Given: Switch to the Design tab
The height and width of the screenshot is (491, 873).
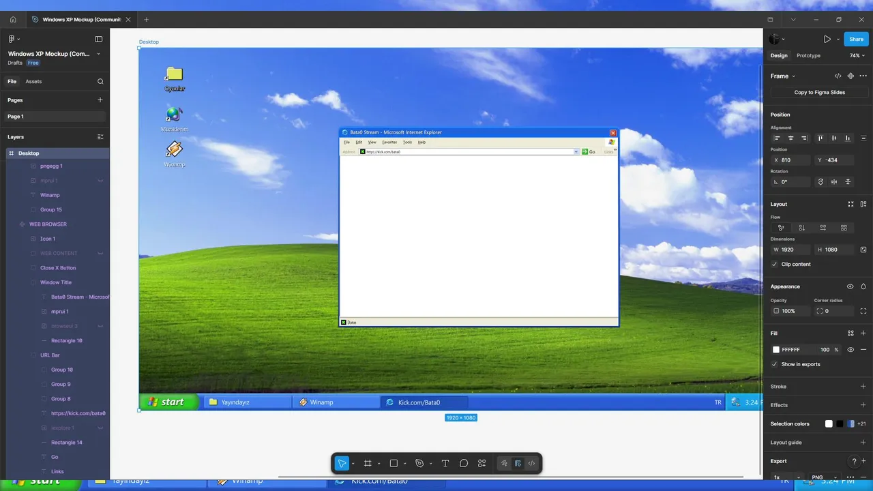Looking at the screenshot, I should pos(779,56).
